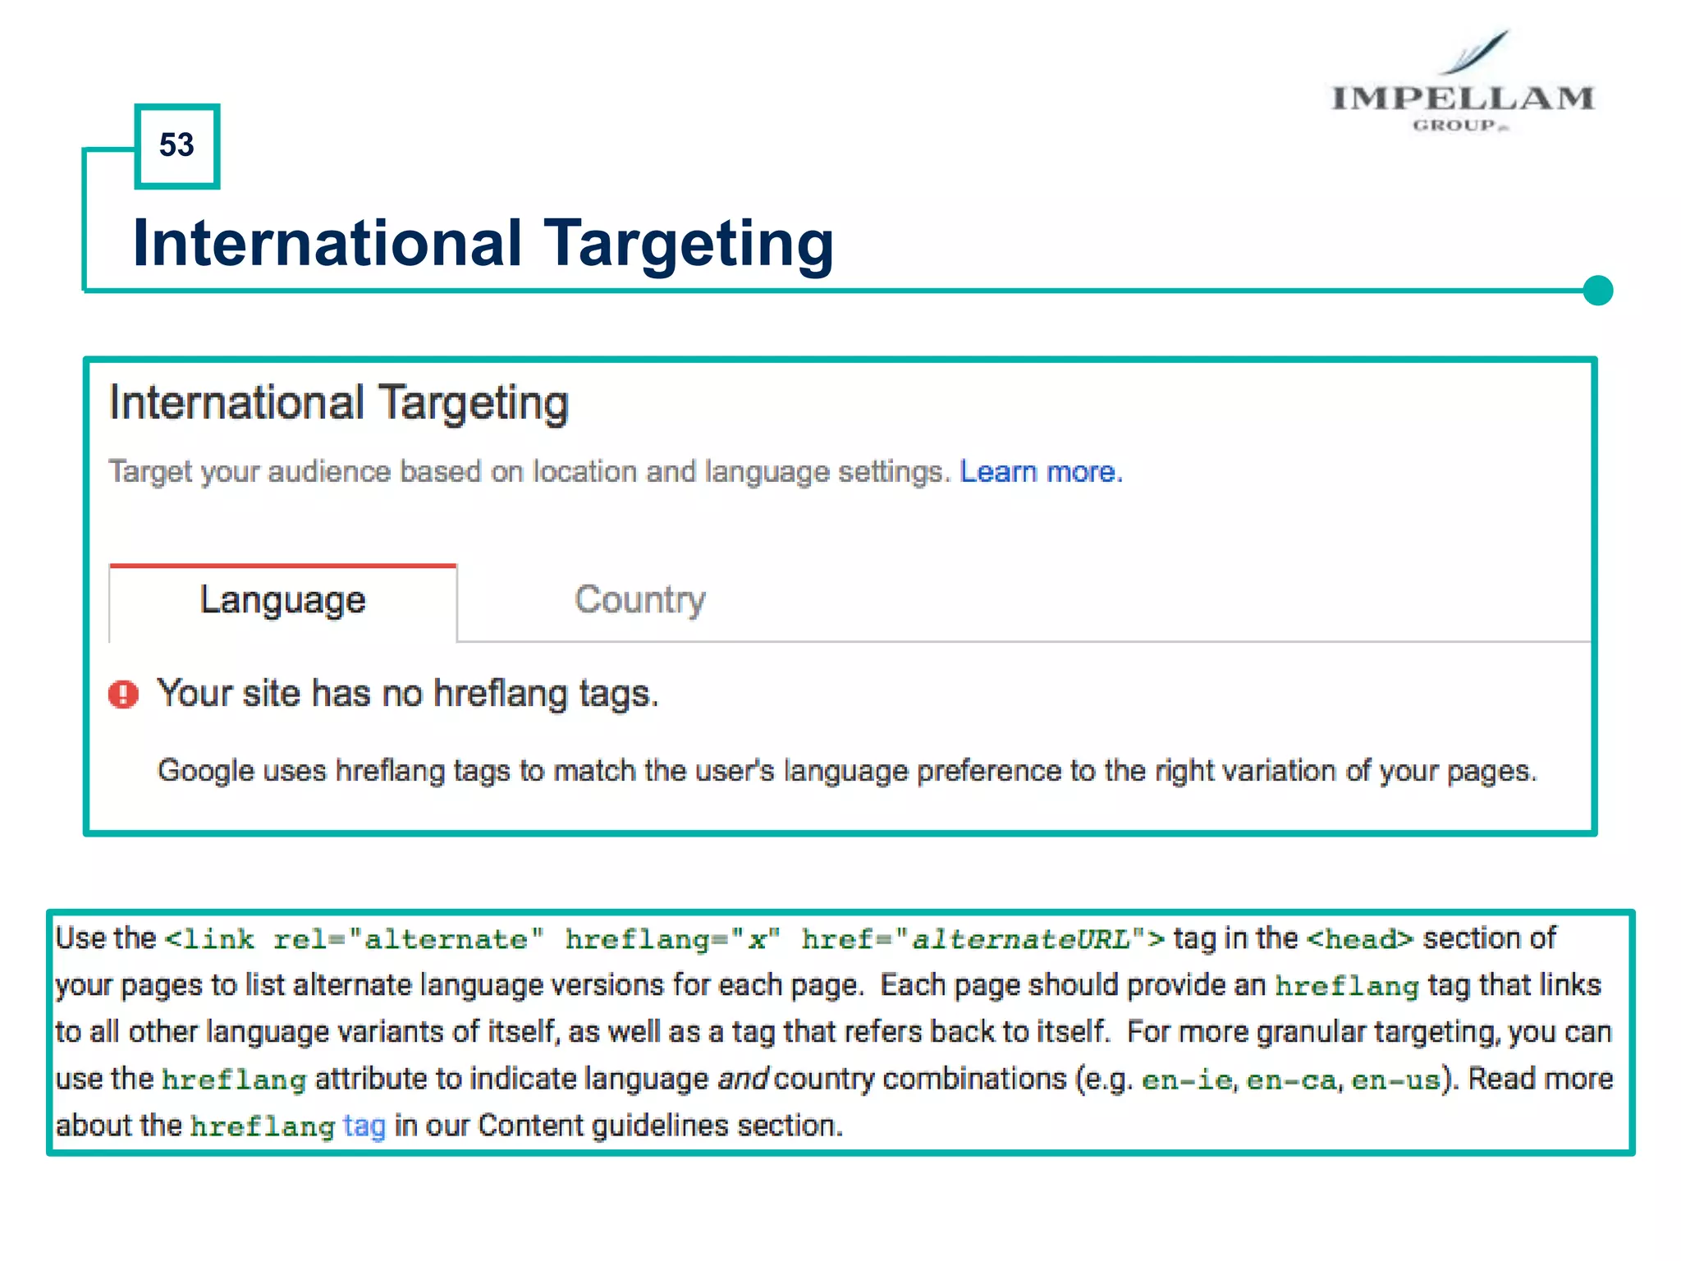
Task: Click the <head> code text
Action: click(1360, 939)
